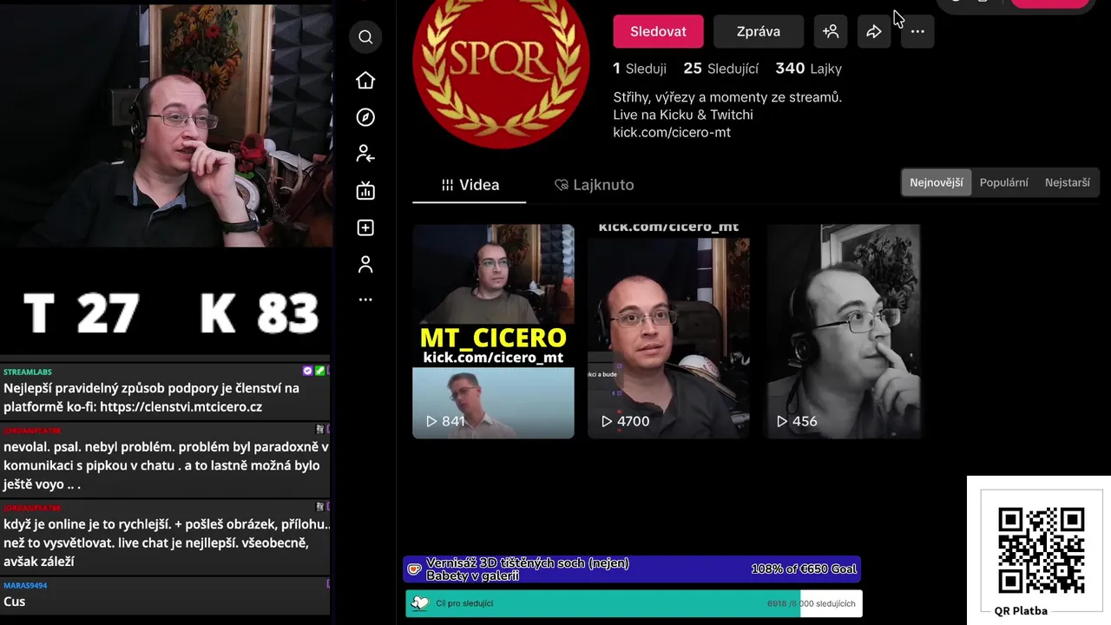Click the Zpráva message button

coord(759,31)
